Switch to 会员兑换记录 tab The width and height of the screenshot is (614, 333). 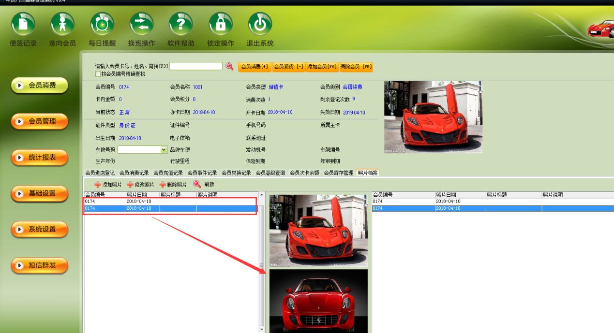coord(237,173)
